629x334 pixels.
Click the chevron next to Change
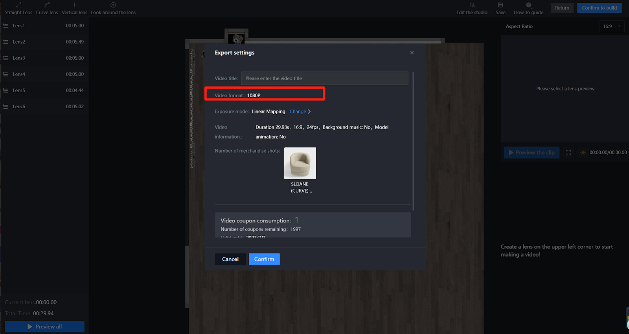[309, 111]
